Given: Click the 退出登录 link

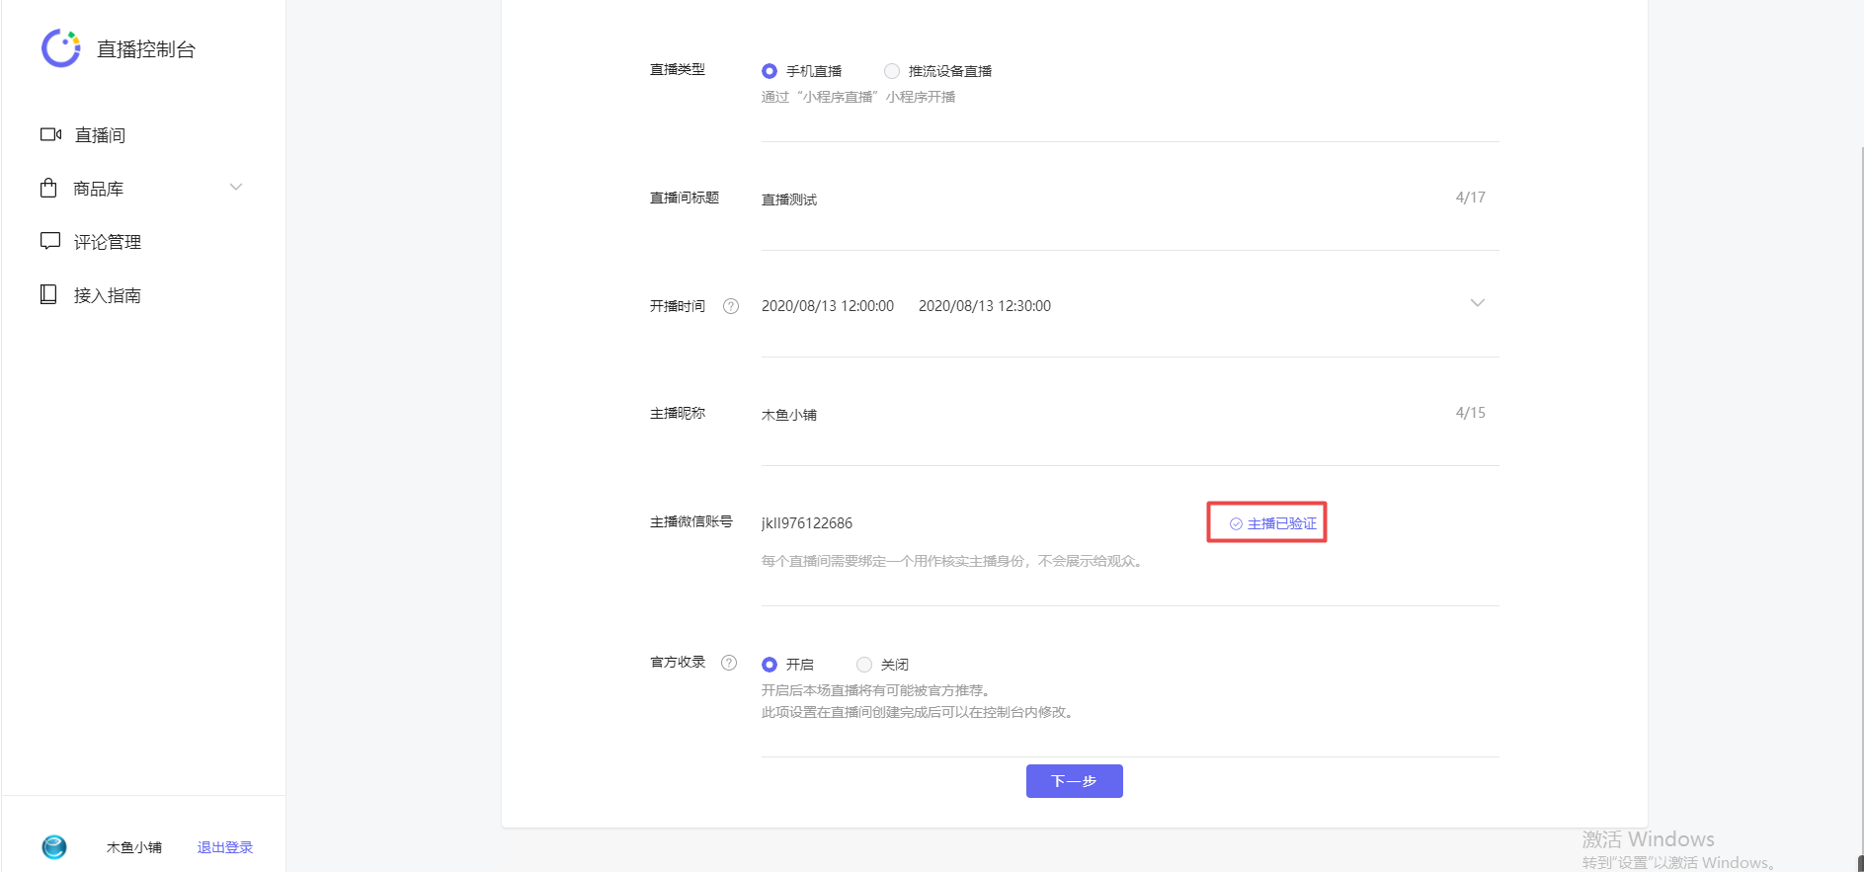Looking at the screenshot, I should [x=225, y=847].
